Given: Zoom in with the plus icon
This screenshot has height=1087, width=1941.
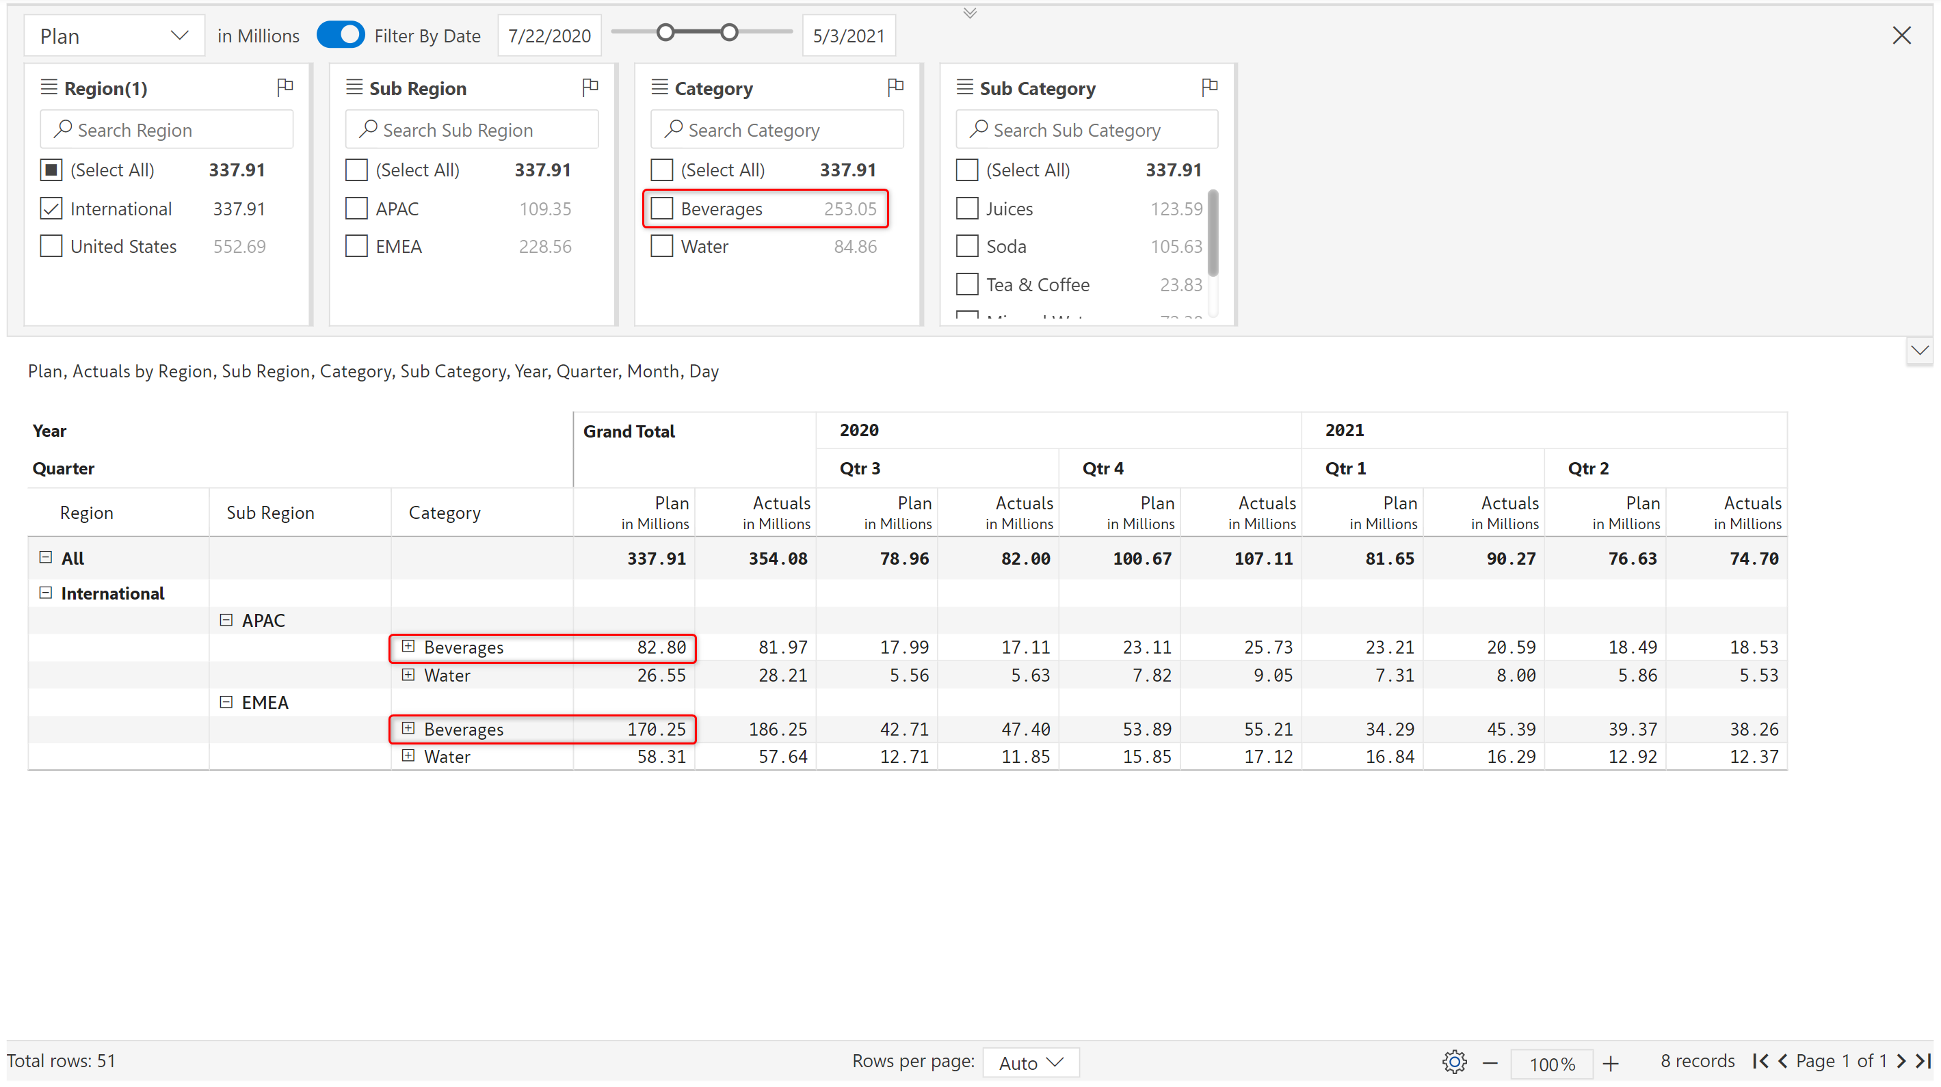Looking at the screenshot, I should (1610, 1063).
